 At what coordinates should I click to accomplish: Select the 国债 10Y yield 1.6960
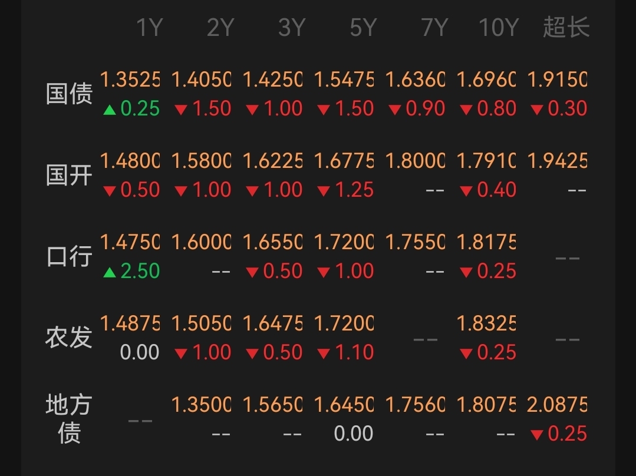coord(486,80)
